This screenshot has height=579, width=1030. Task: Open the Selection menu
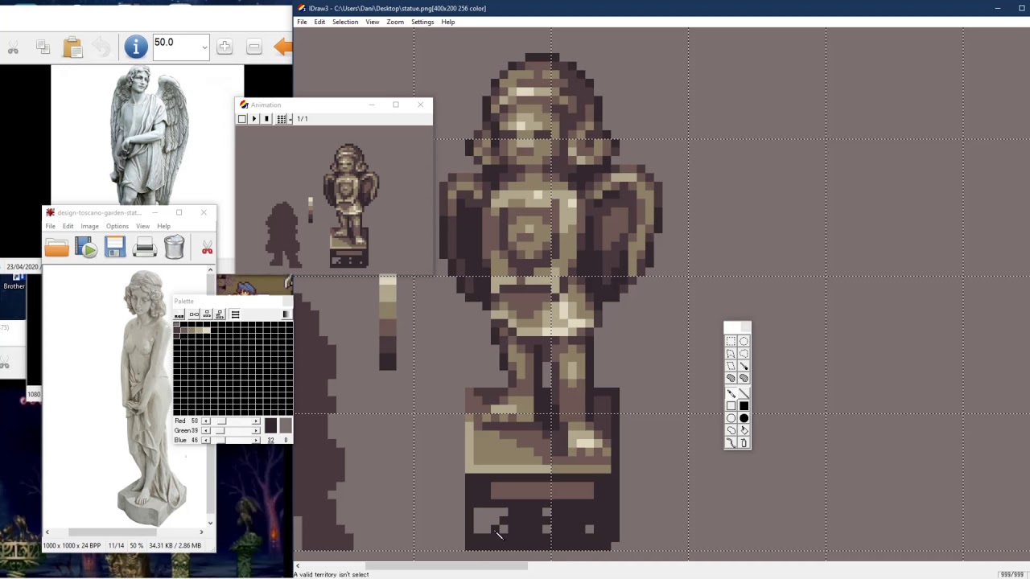point(345,22)
